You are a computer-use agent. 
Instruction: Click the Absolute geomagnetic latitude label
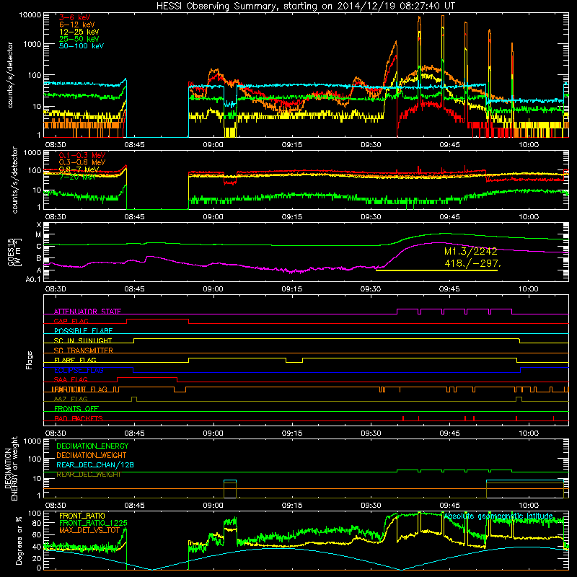pyautogui.click(x=498, y=516)
